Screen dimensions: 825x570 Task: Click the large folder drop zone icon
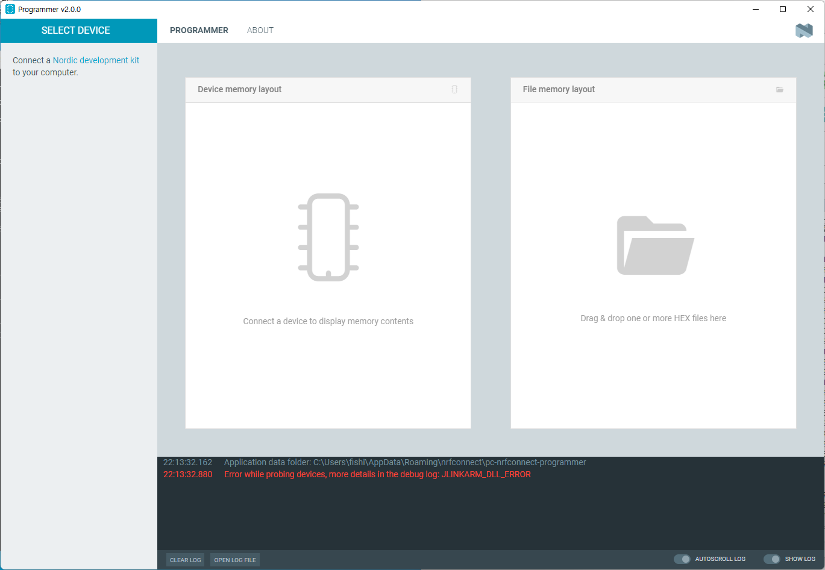pyautogui.click(x=655, y=245)
